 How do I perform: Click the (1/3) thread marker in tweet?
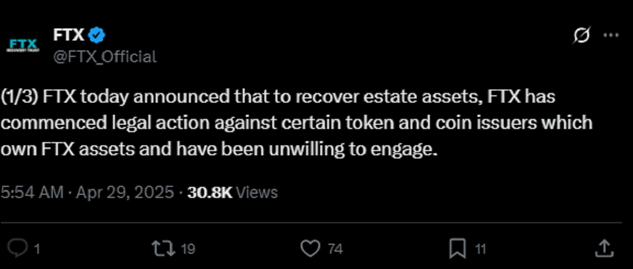(20, 98)
